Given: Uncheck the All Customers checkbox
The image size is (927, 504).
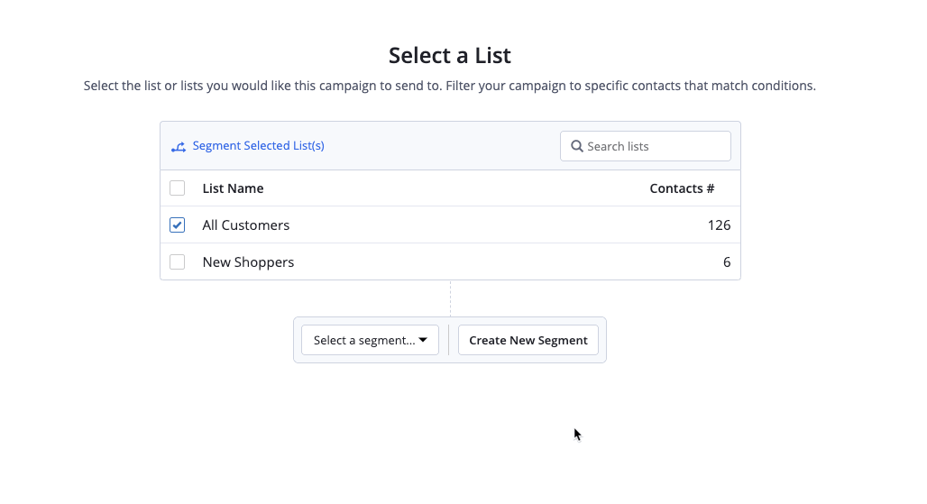Looking at the screenshot, I should coord(178,225).
